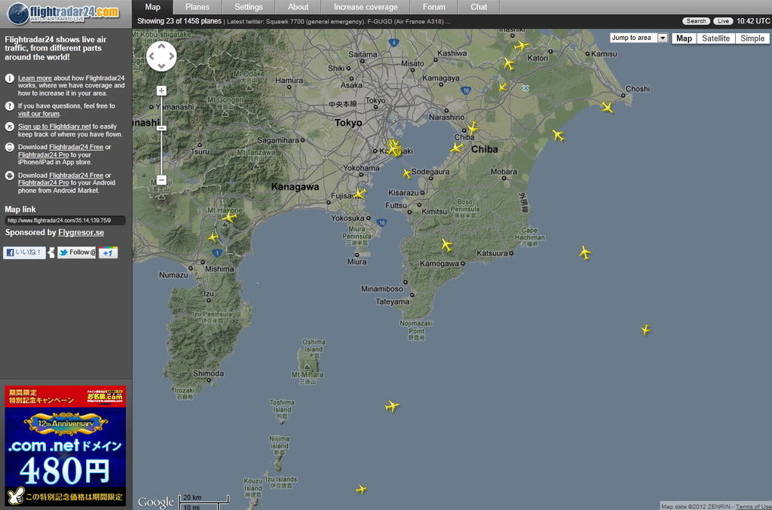Click the plane icon near Kamogawa
The width and height of the screenshot is (772, 510).
click(x=446, y=245)
